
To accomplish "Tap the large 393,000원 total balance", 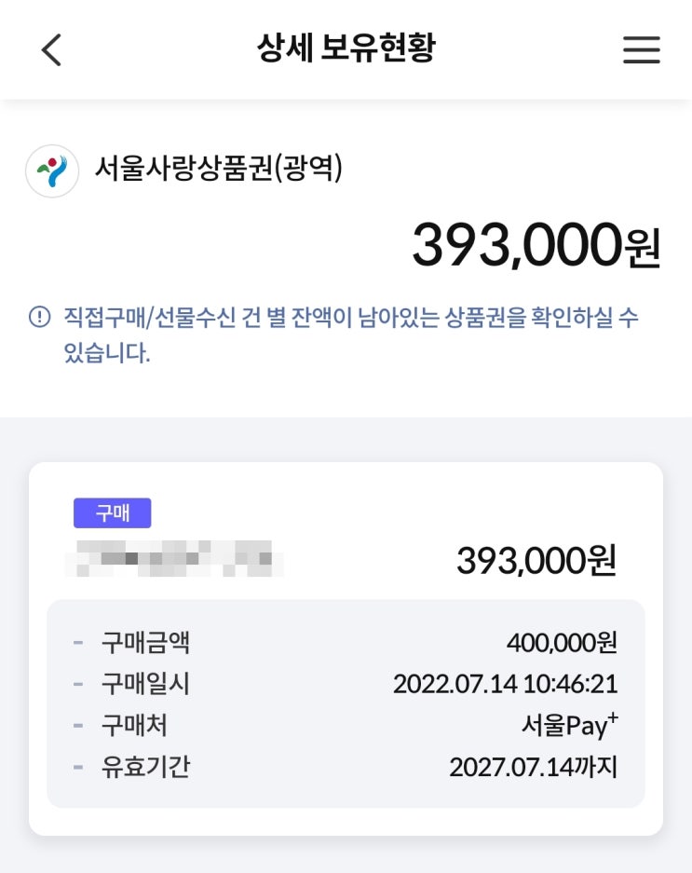I will tap(536, 245).
